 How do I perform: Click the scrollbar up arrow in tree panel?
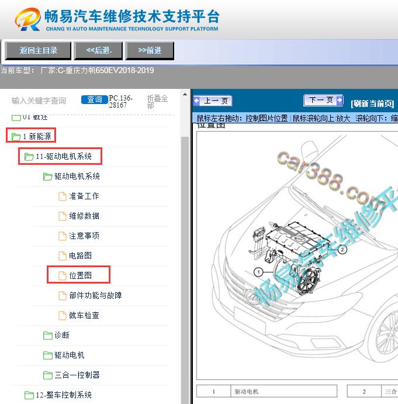coord(185,94)
